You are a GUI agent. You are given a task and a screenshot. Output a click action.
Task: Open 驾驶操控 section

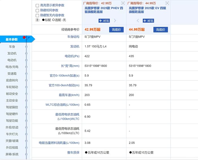click(x=12, y=107)
